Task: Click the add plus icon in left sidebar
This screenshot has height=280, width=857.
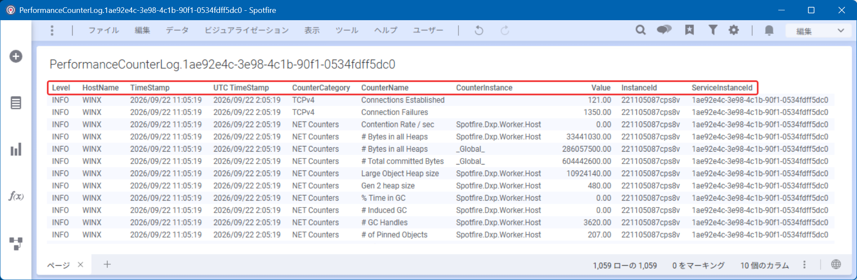Action: [x=16, y=56]
